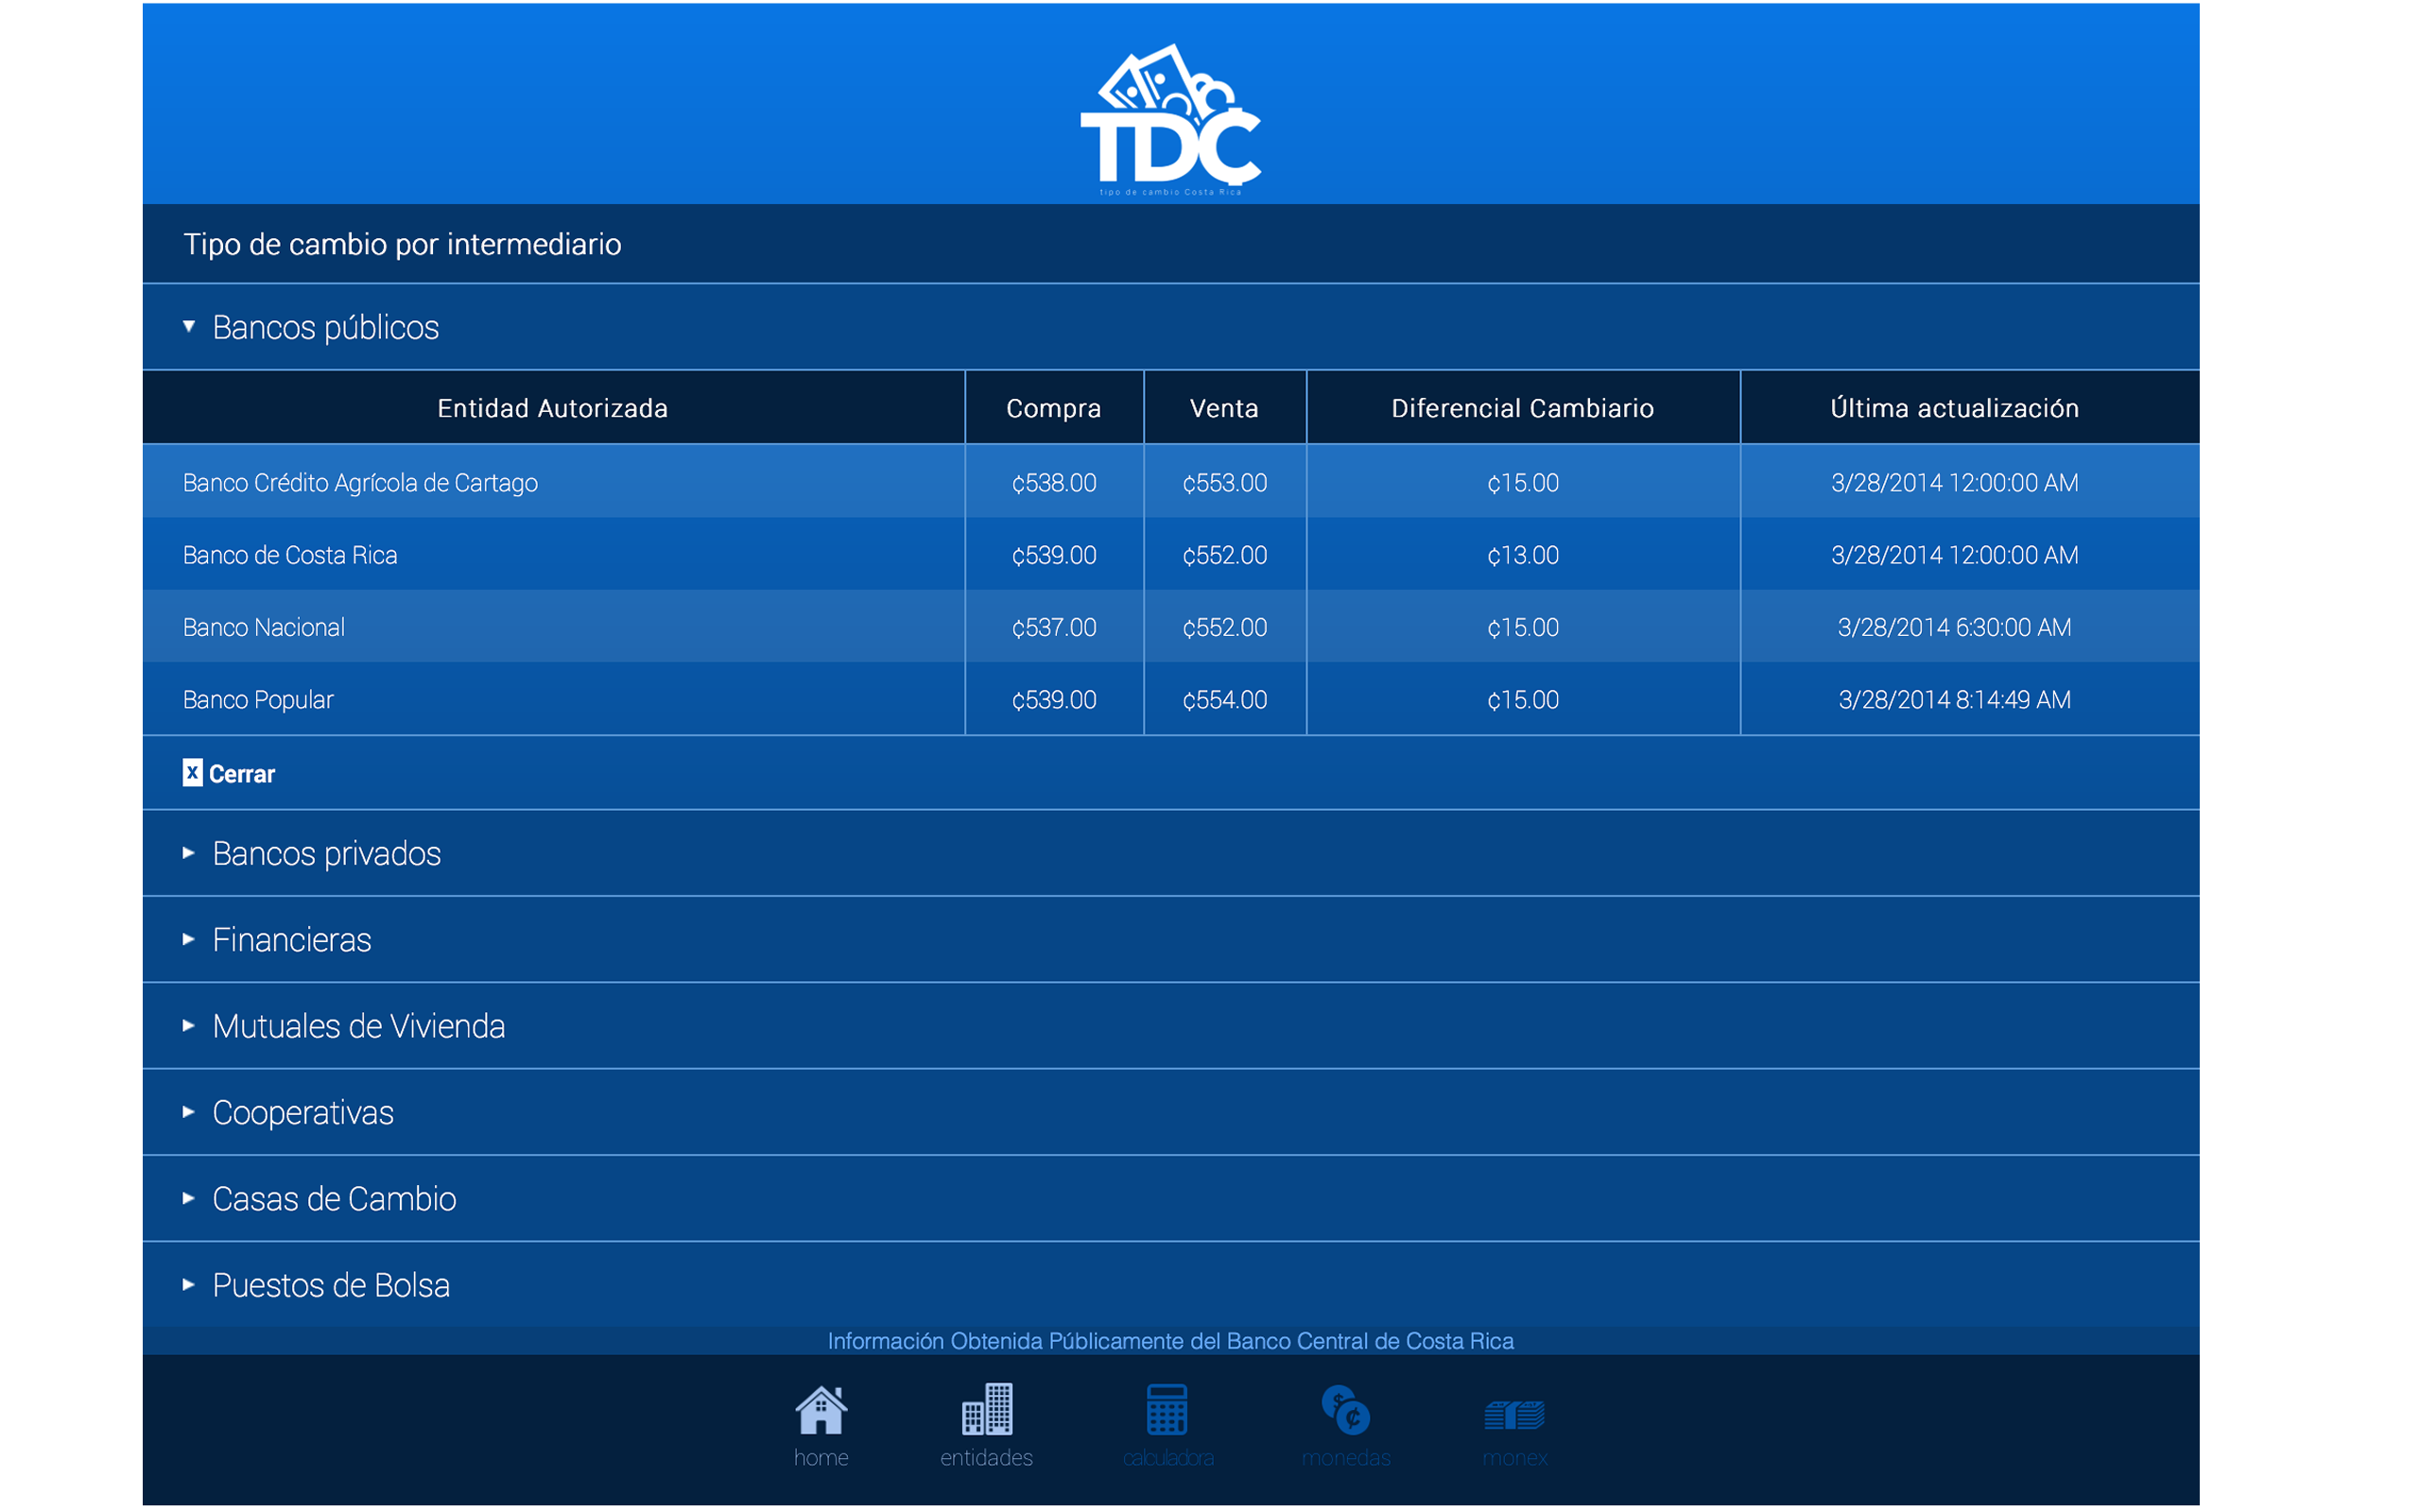Expand the Bancos privados section
The image size is (2420, 1512).
[x=326, y=853]
